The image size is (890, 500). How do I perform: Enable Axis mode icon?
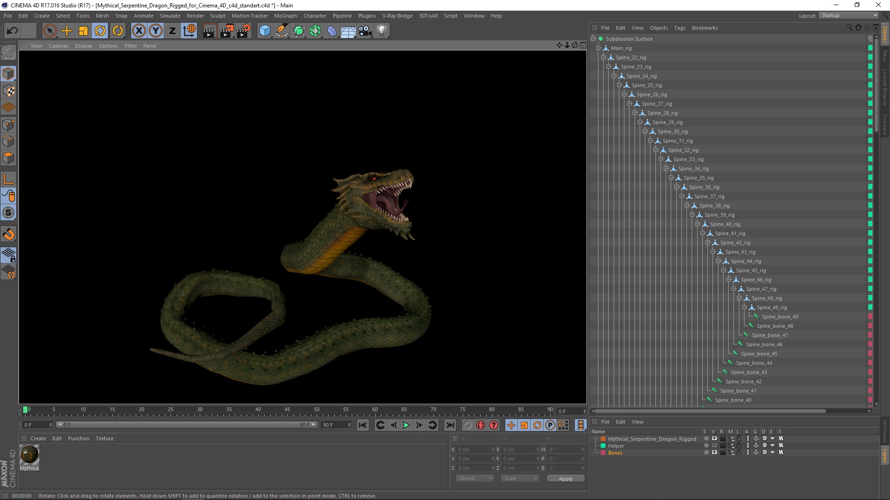(8, 179)
